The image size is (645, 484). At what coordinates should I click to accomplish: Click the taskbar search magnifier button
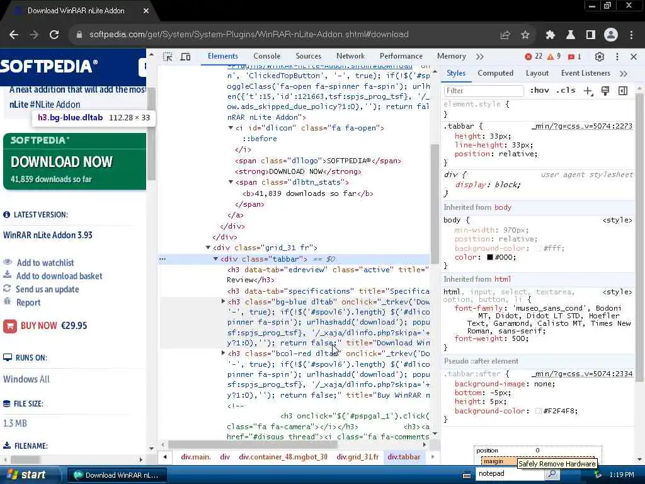click(552, 474)
